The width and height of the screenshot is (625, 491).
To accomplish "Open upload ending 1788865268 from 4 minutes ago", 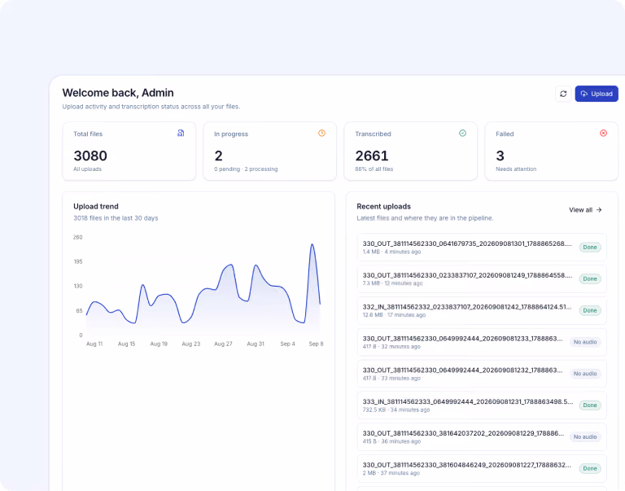I will tap(482, 248).
